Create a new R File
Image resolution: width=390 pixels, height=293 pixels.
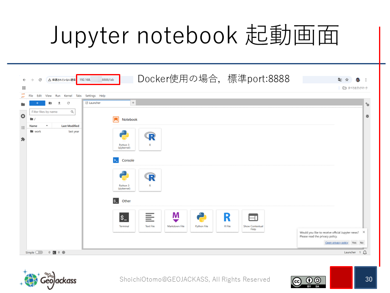[x=227, y=221]
